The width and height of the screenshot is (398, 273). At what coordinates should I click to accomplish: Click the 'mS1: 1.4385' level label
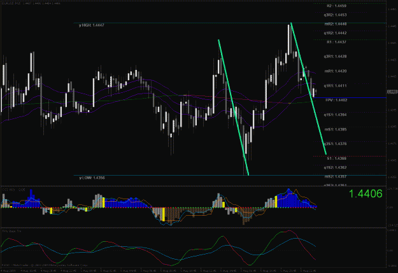pyautogui.click(x=336, y=130)
